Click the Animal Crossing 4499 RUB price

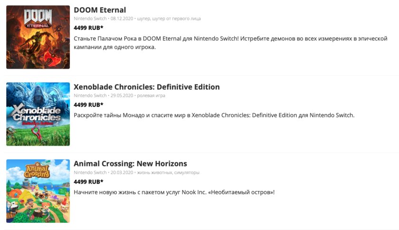tap(88, 182)
